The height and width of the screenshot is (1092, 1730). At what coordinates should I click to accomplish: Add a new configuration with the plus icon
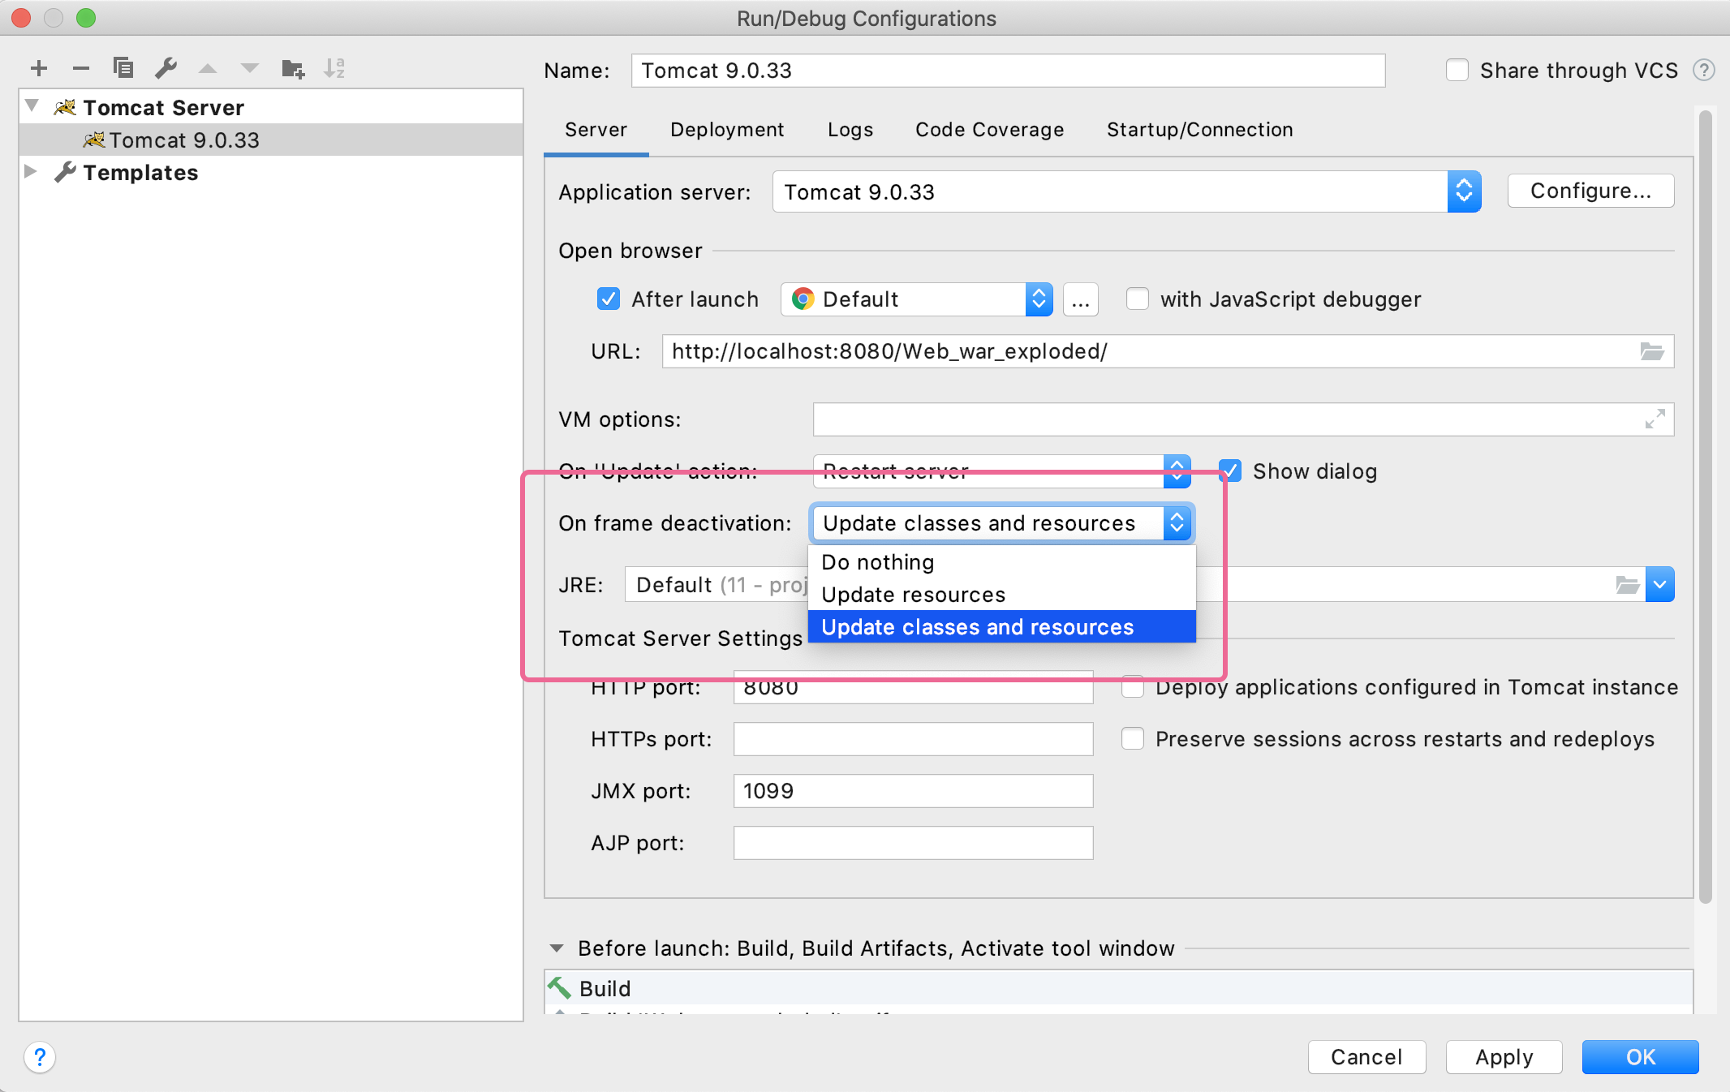tap(38, 68)
